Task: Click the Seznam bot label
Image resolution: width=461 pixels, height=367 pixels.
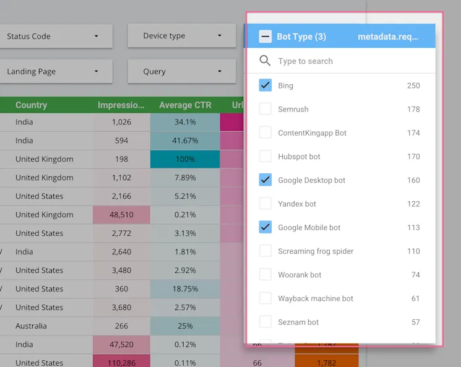Action: point(298,322)
